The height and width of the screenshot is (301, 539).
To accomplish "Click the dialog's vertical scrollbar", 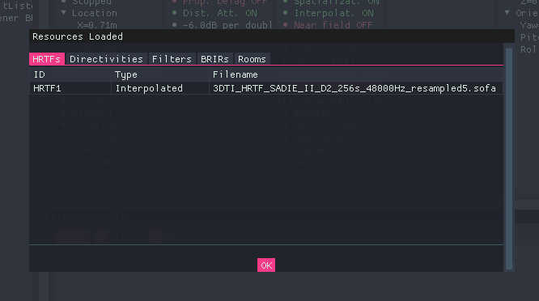I will [x=509, y=159].
